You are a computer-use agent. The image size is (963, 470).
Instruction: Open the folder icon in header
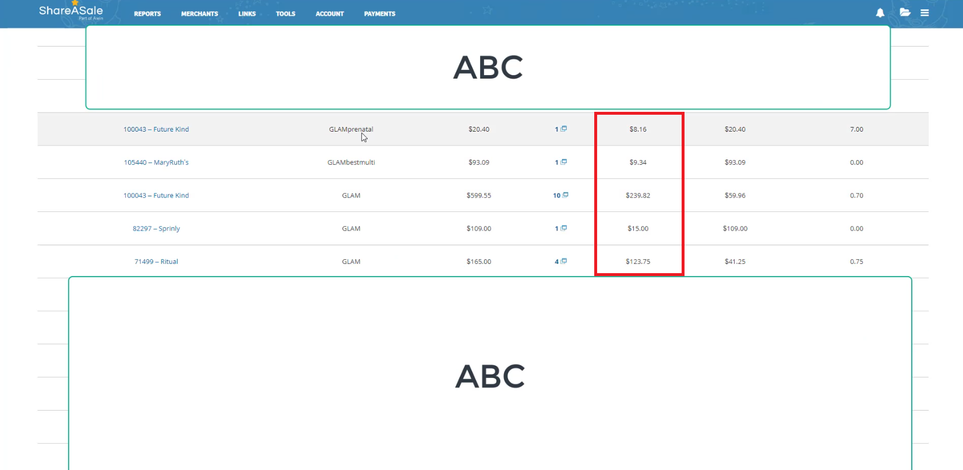[x=905, y=12]
